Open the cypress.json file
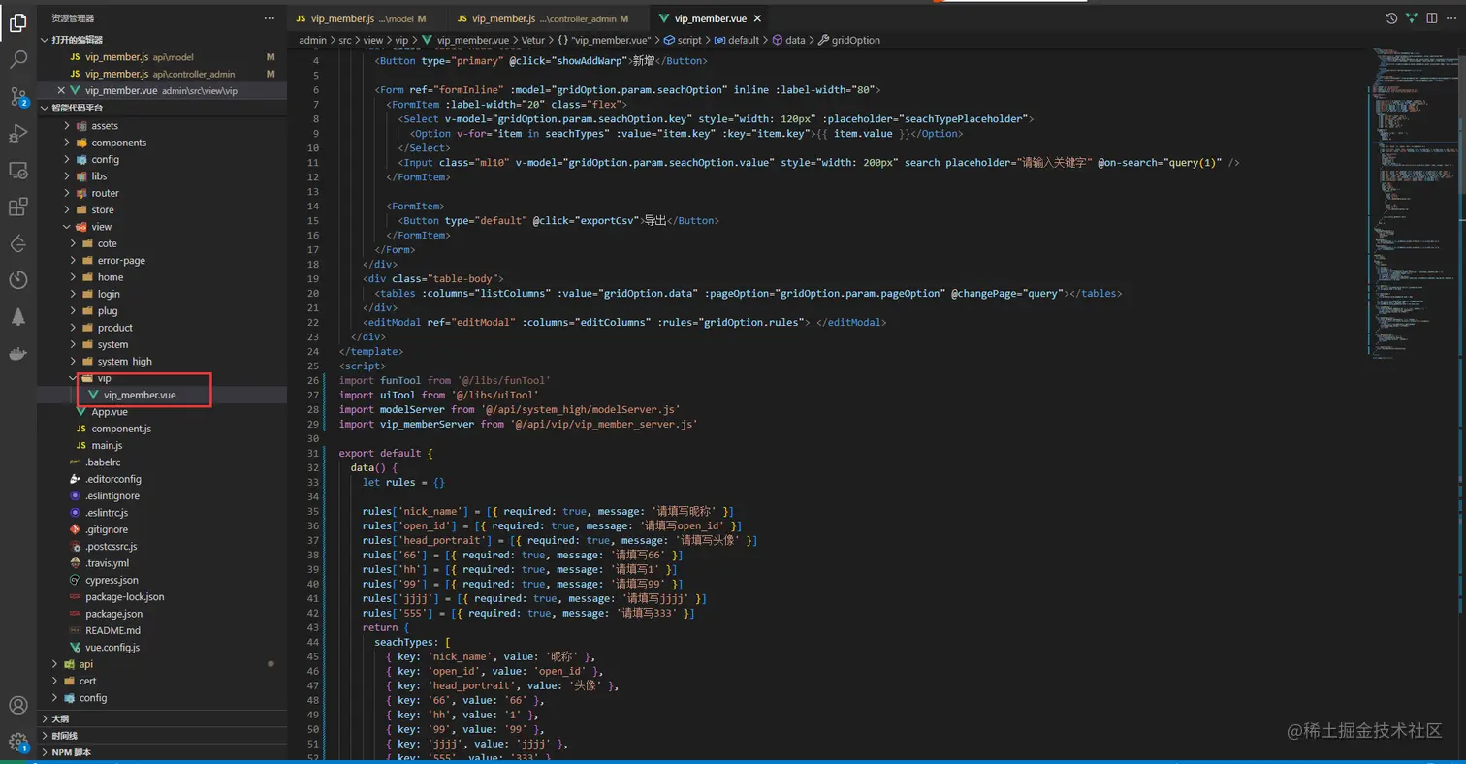Viewport: 1466px width, 764px height. (161, 580)
